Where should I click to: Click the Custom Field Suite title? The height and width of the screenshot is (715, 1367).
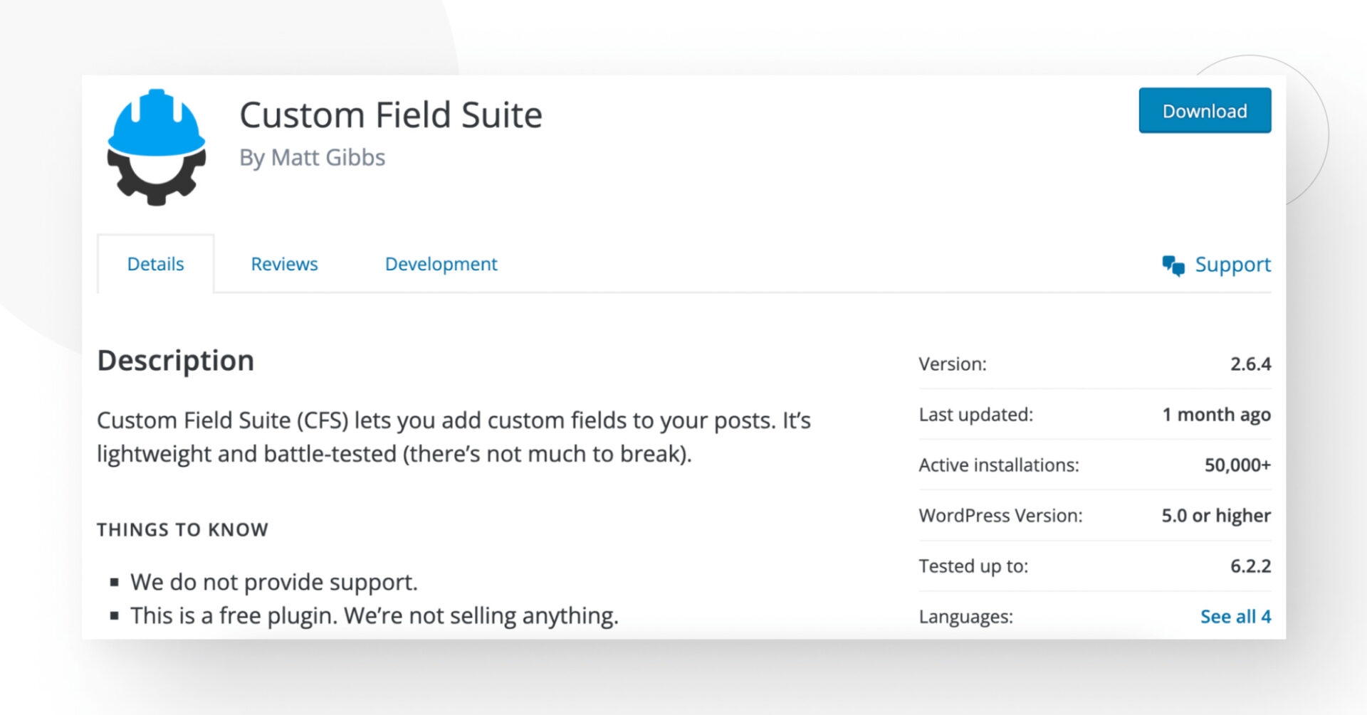tap(392, 114)
